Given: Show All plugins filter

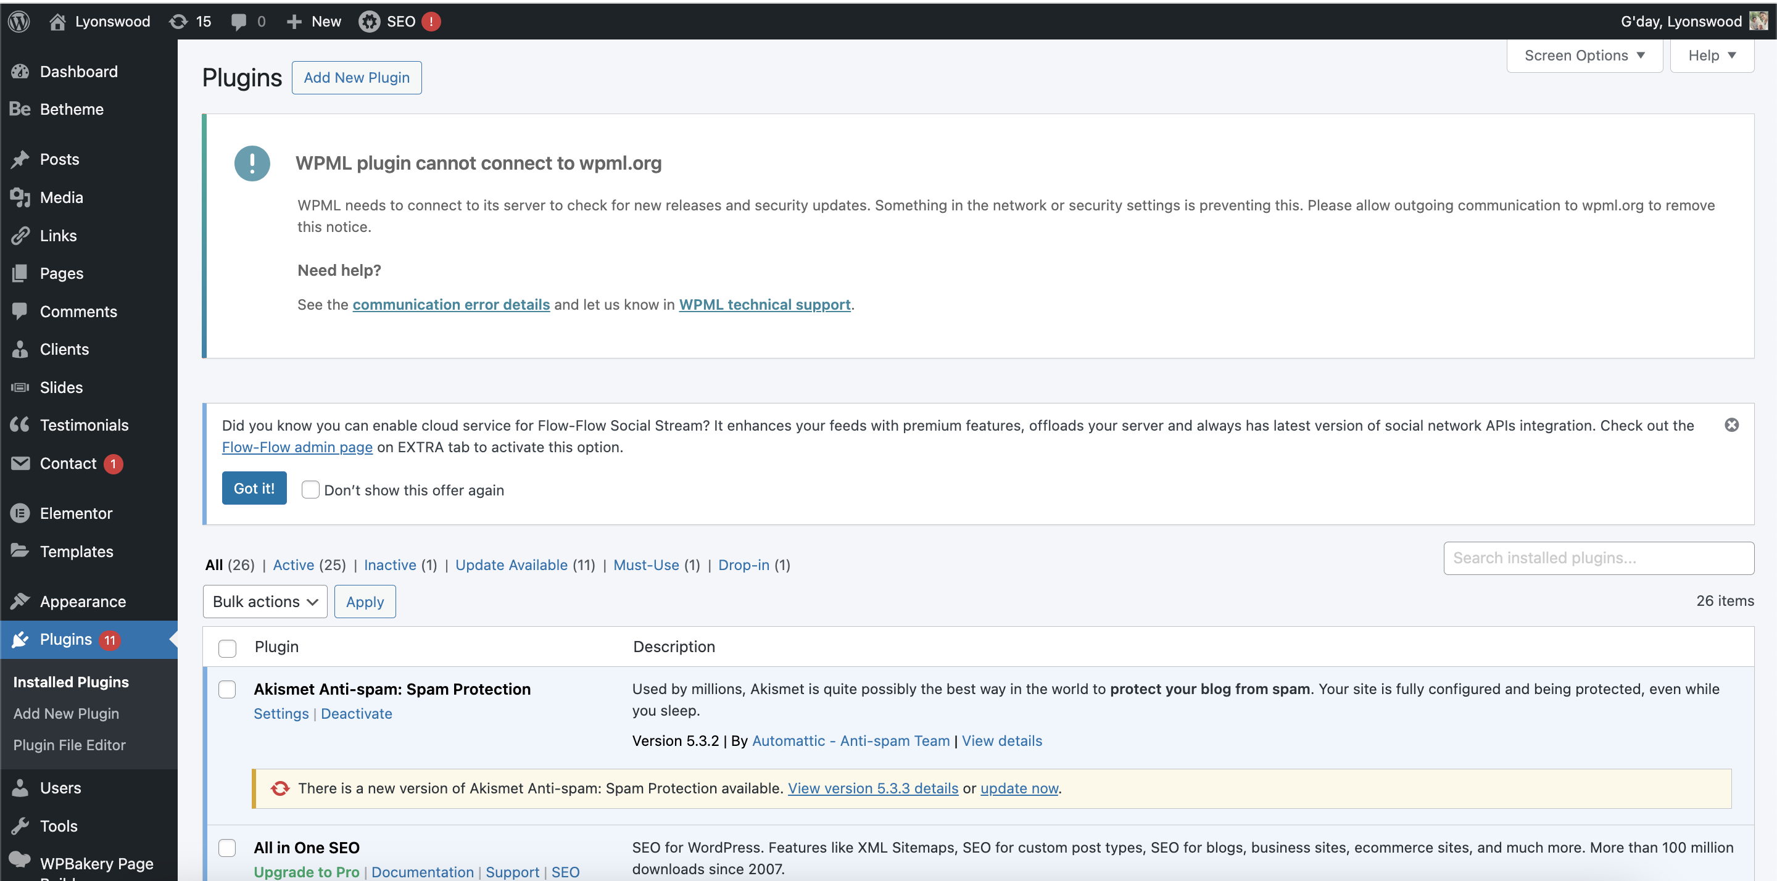Looking at the screenshot, I should (x=214, y=565).
